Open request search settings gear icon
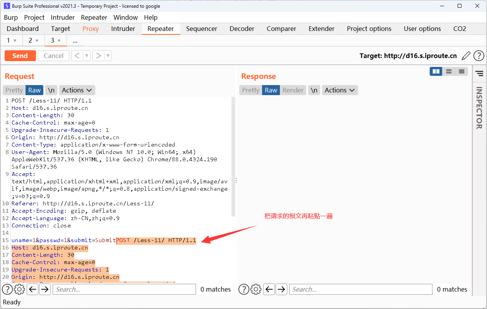 pyautogui.click(x=19, y=289)
